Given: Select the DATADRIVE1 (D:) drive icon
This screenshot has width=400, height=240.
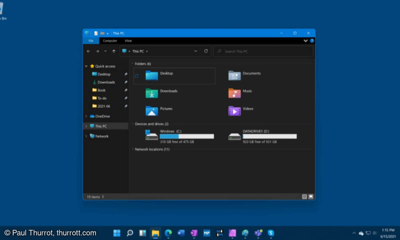Looking at the screenshot, I should pos(235,136).
